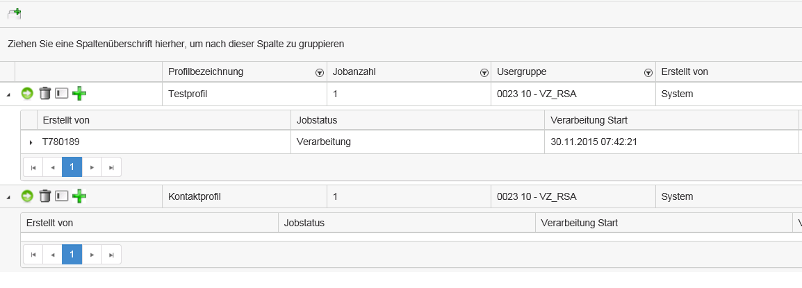Go to page 1 in Testprofil pager
The height and width of the screenshot is (288, 802).
(72, 167)
